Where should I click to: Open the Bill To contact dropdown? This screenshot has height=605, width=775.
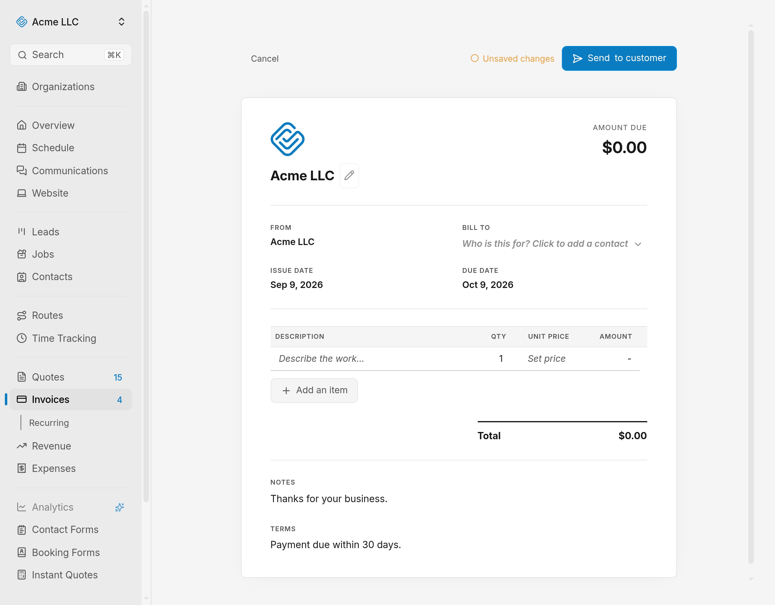552,244
